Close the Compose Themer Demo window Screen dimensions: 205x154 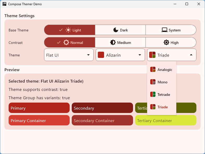coord(198,4)
